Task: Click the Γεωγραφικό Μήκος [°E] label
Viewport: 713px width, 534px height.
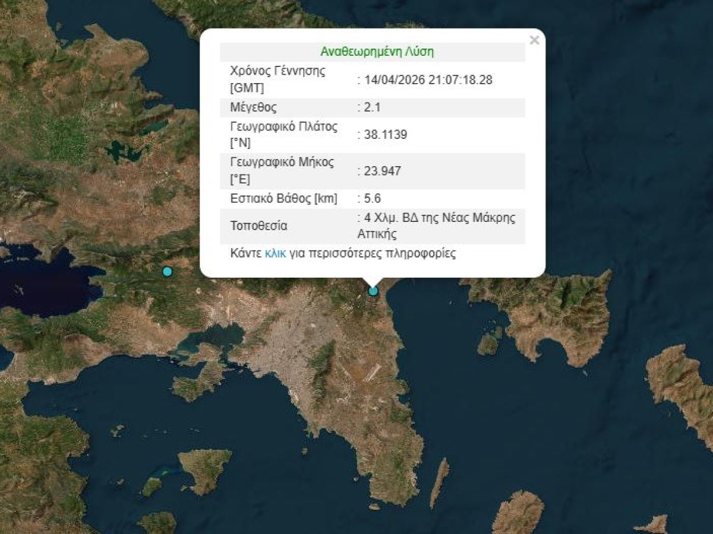Action: click(x=282, y=167)
